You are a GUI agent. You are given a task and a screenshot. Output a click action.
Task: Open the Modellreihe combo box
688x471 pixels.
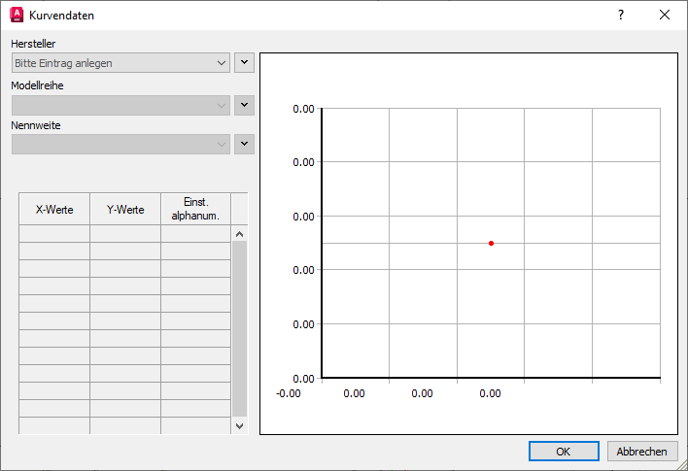coord(120,105)
